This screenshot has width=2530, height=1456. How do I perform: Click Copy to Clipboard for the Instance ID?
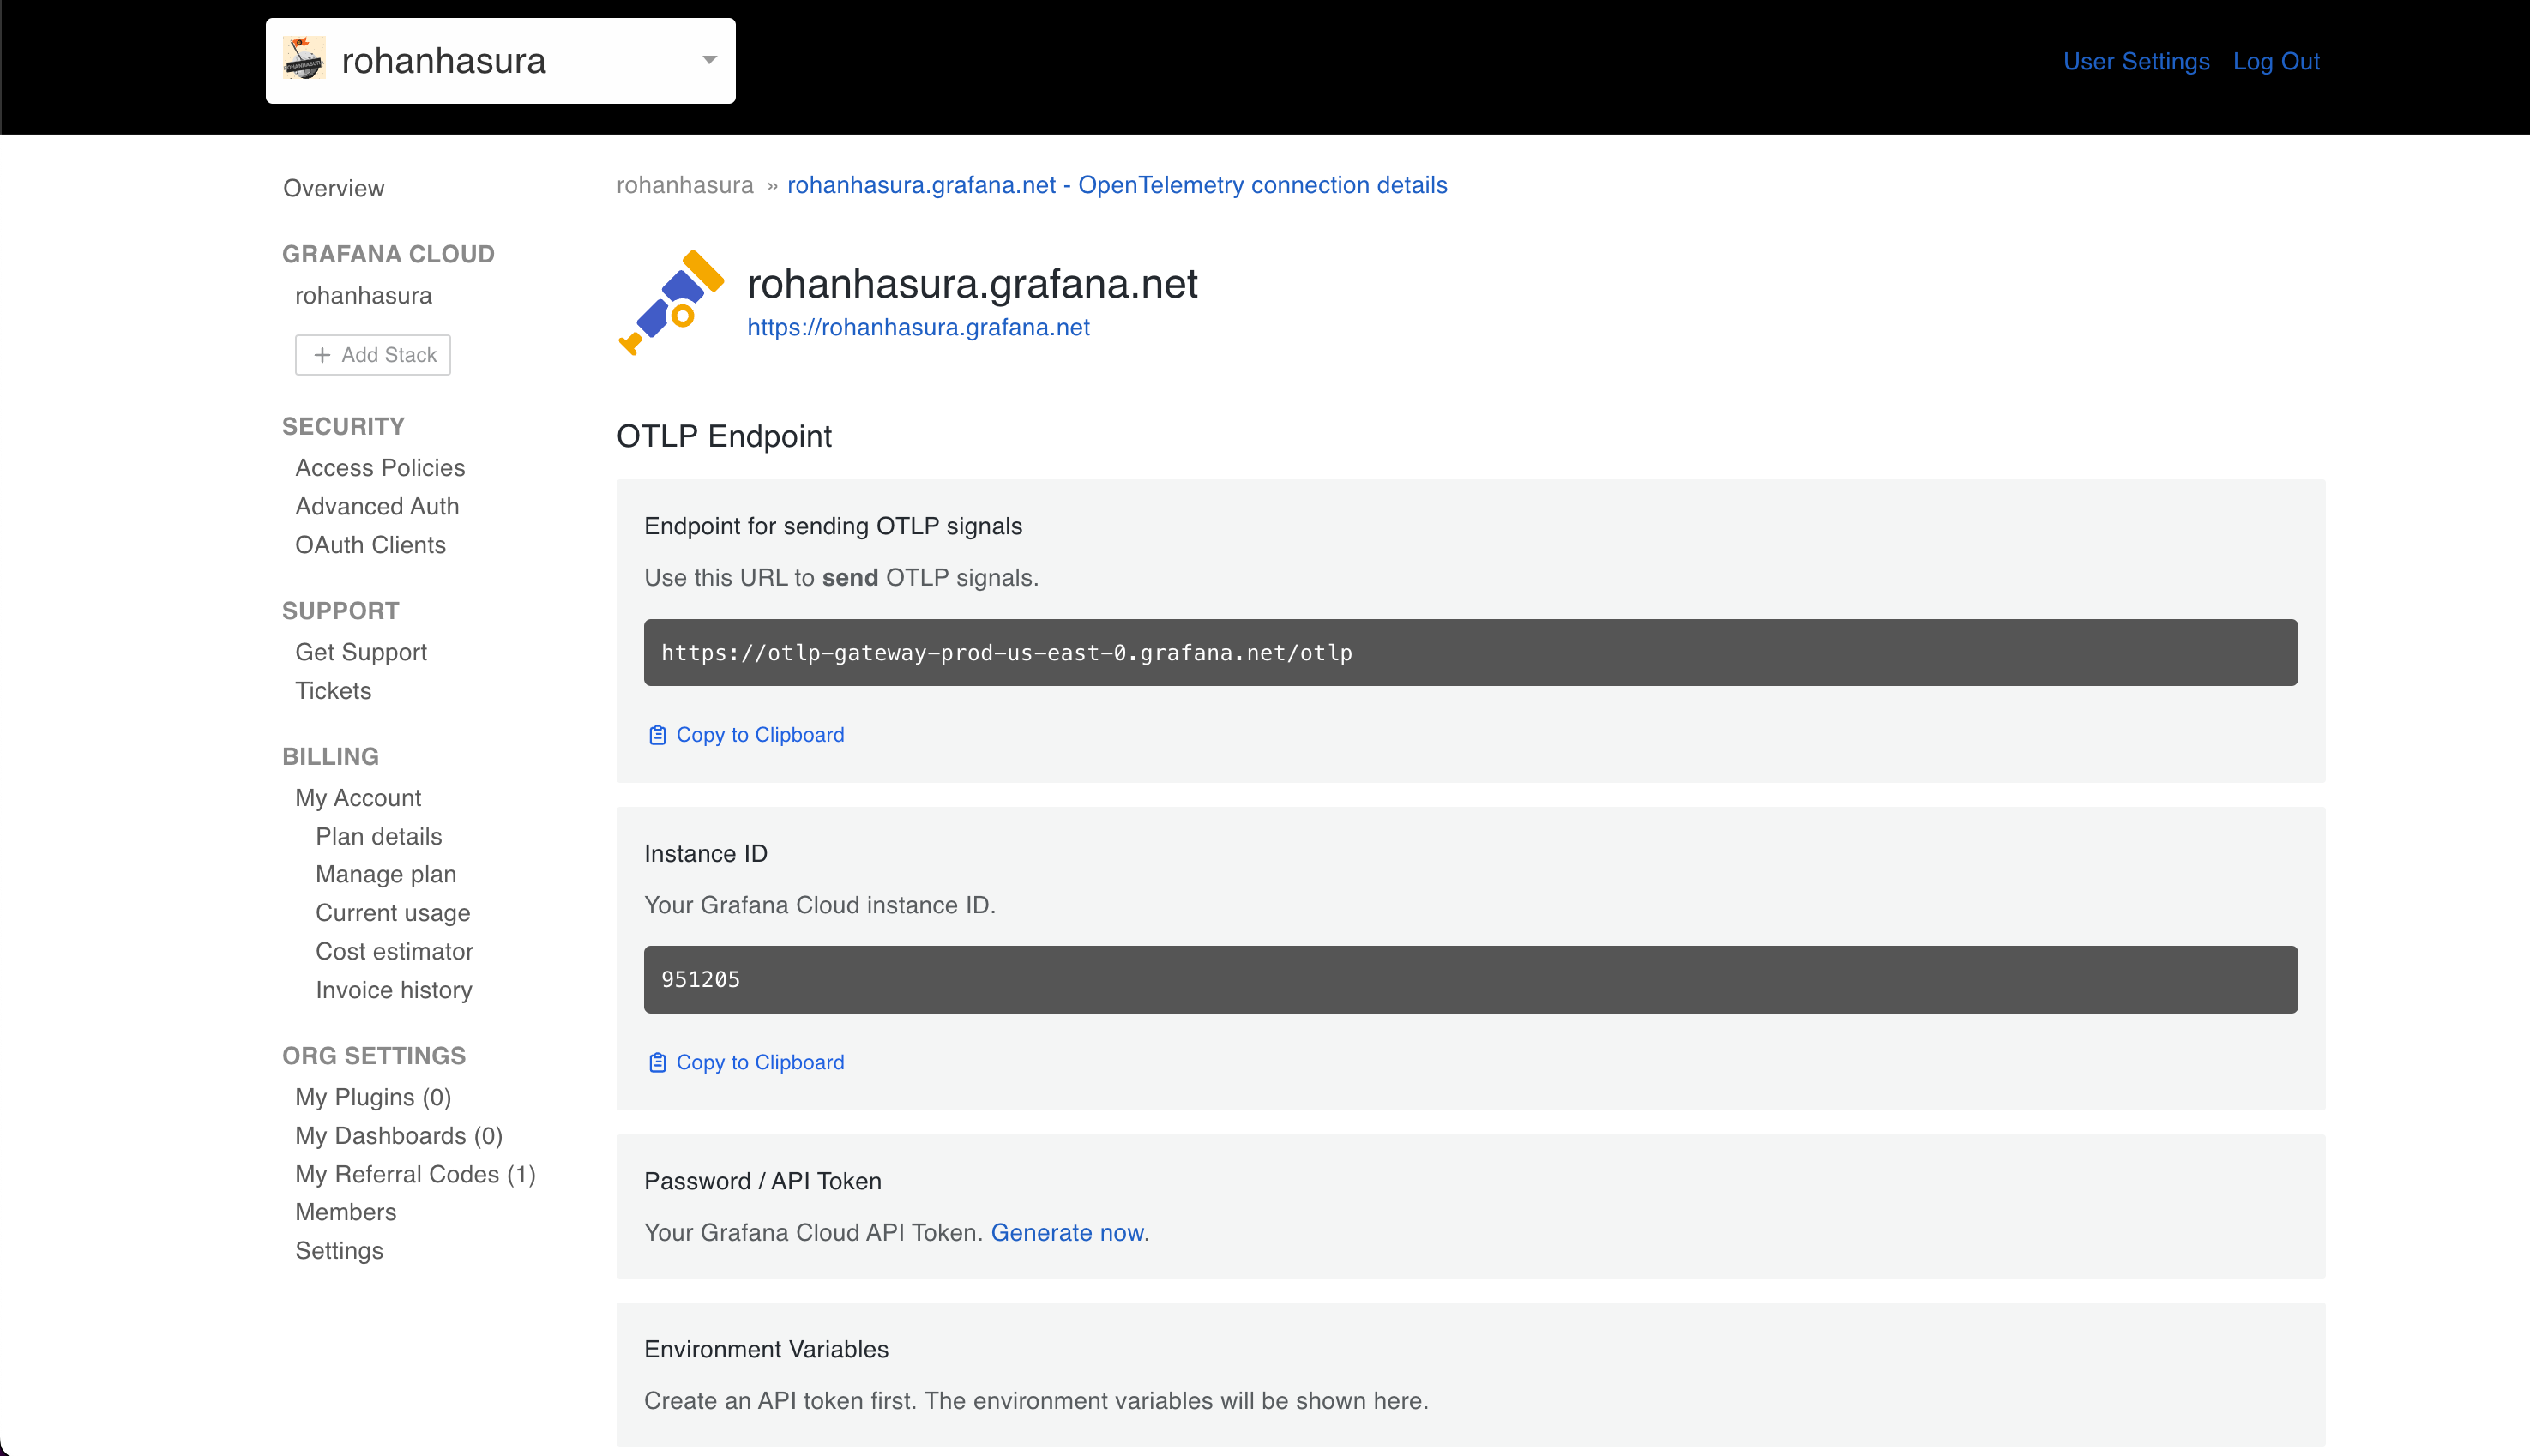pyautogui.click(x=759, y=1062)
